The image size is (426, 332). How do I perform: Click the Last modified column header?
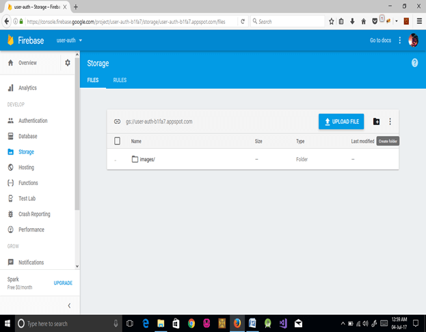tap(362, 141)
